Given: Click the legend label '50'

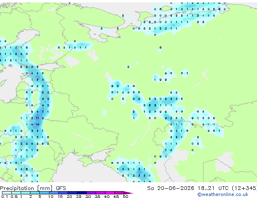Looking at the screenshot, I should pos(125,196).
